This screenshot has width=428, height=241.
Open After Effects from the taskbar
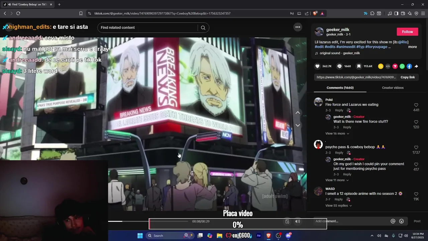[x=258, y=236]
